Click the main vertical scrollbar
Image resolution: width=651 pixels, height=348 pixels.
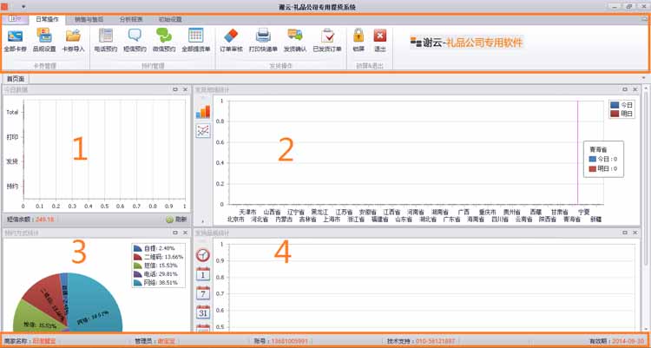point(646,179)
